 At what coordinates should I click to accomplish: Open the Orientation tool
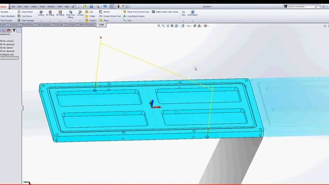[192, 13]
